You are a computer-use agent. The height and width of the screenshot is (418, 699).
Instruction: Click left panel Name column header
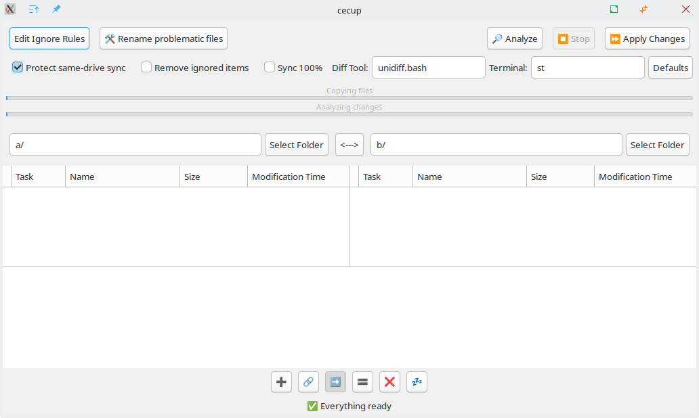pos(122,177)
